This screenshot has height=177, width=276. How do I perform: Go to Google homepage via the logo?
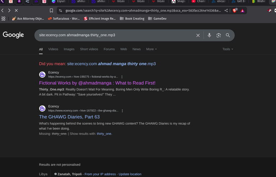[x=13, y=35]
